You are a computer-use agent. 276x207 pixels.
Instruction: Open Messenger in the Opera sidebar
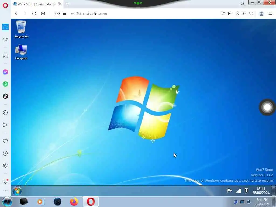point(5,72)
